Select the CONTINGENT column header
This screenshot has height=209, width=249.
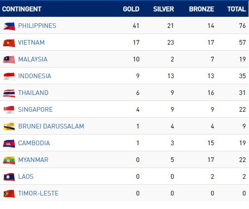pos(22,9)
